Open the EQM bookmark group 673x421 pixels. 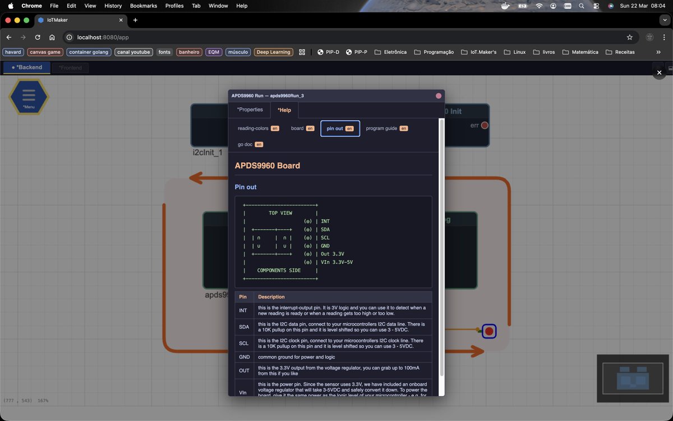tap(214, 52)
